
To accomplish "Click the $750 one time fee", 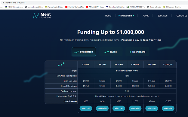I will tap(119, 101).
